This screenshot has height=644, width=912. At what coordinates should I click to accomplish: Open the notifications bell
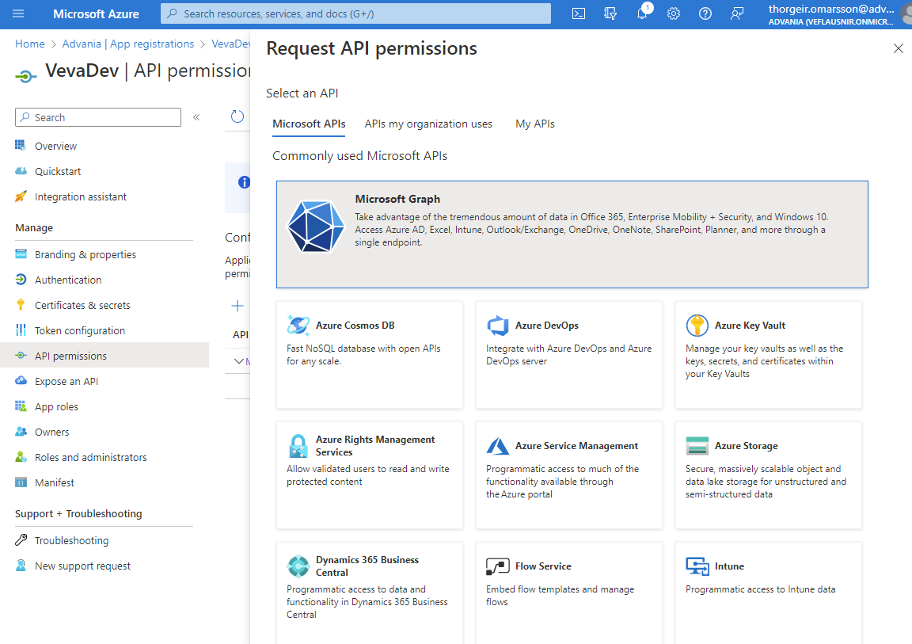point(642,13)
